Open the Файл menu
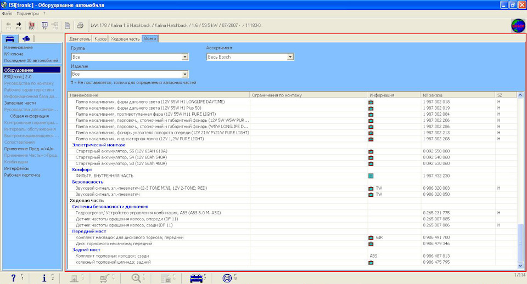Viewport: 527px width, 284px height. click(7, 14)
